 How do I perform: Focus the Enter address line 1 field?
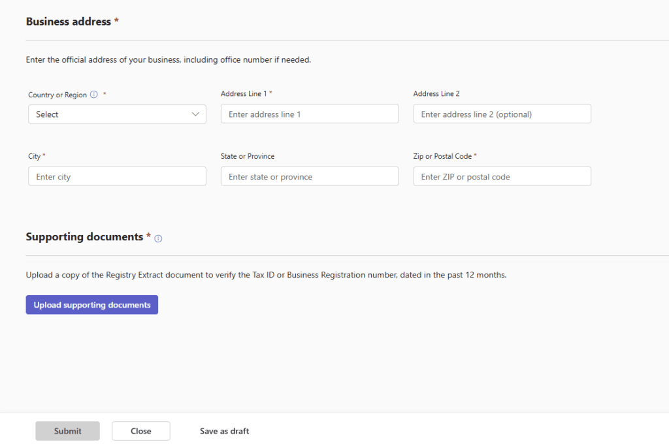tap(310, 114)
